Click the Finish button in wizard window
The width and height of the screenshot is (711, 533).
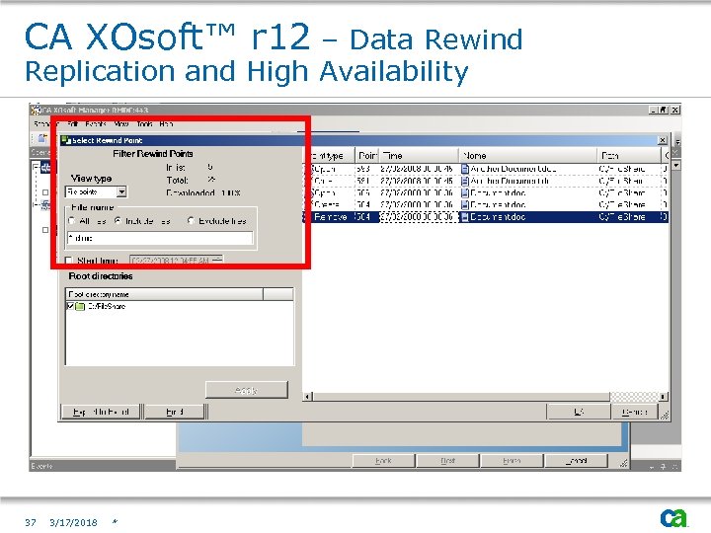pyautogui.click(x=512, y=461)
